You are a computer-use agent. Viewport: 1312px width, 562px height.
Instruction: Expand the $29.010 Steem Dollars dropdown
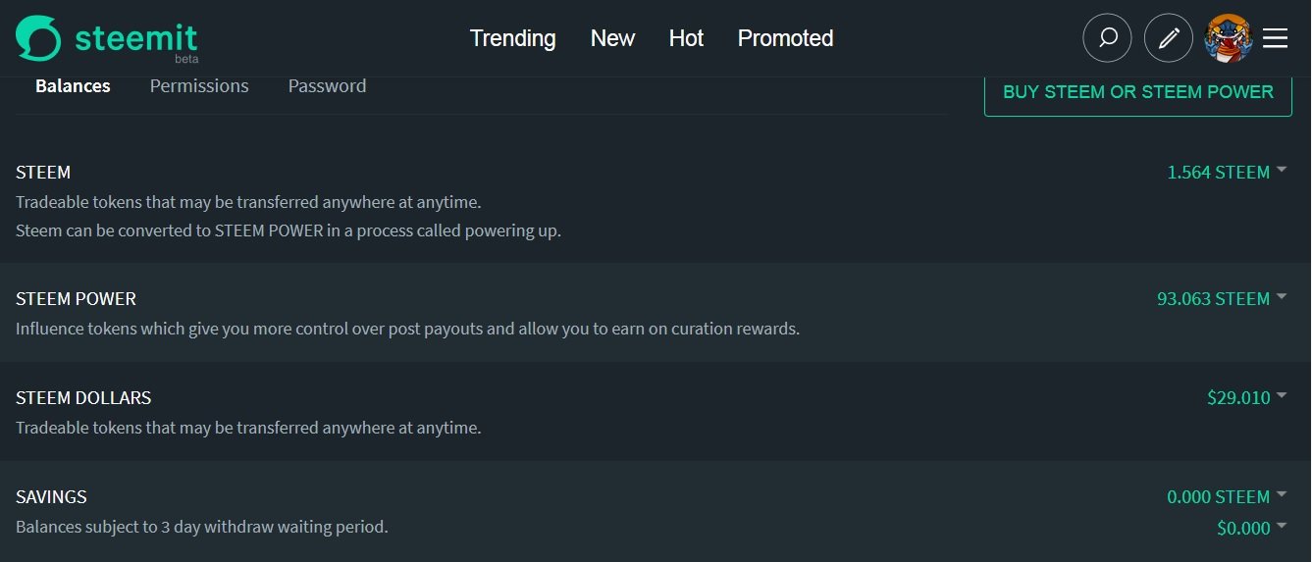click(x=1246, y=397)
